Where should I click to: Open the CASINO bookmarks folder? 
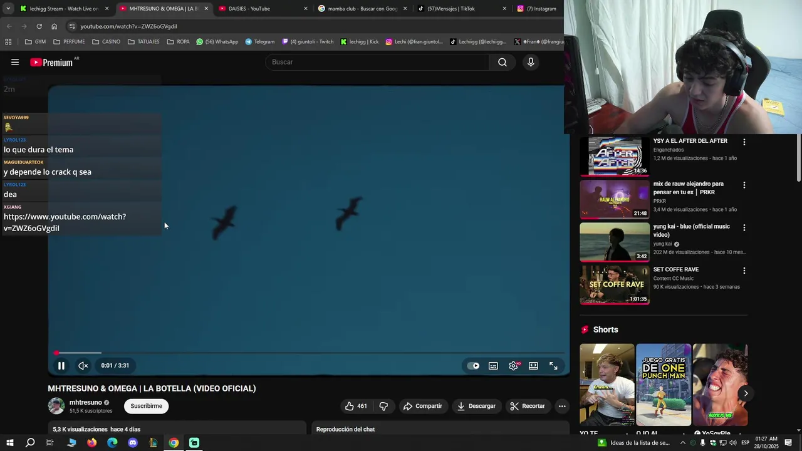coord(106,42)
